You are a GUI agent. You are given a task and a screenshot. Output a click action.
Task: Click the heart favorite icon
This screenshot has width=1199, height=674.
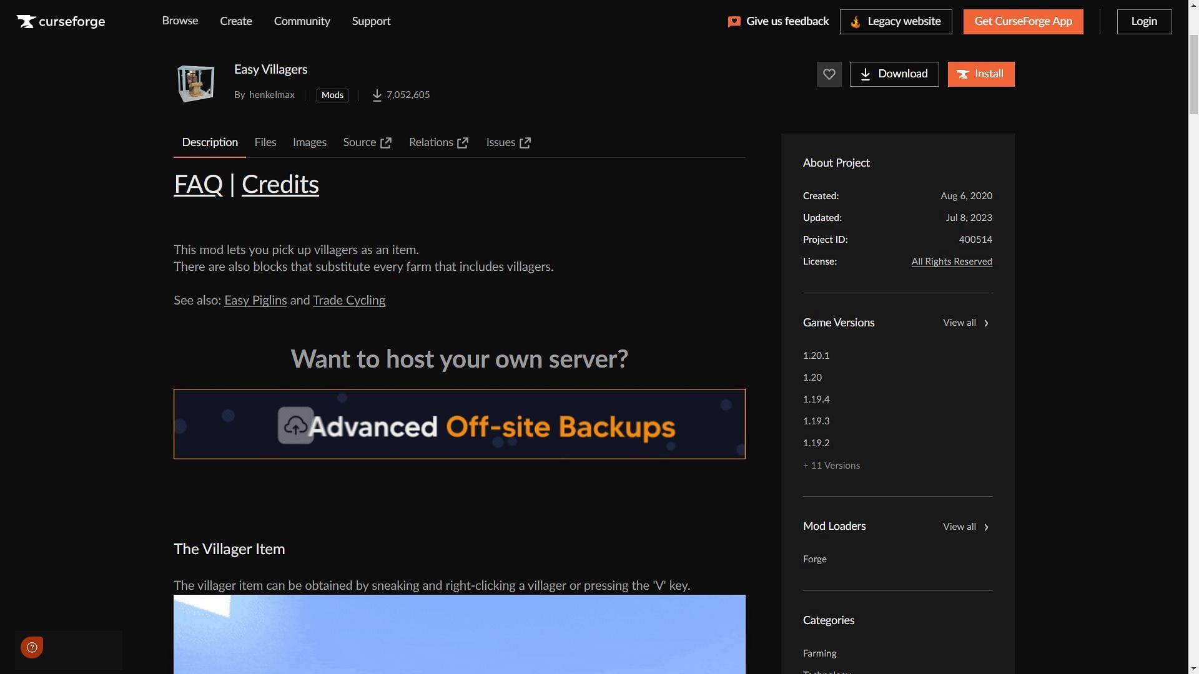point(829,74)
